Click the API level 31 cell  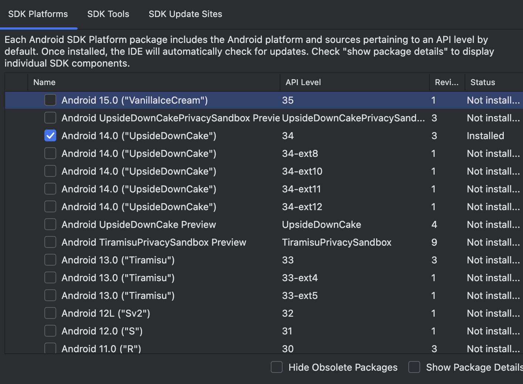[287, 331]
